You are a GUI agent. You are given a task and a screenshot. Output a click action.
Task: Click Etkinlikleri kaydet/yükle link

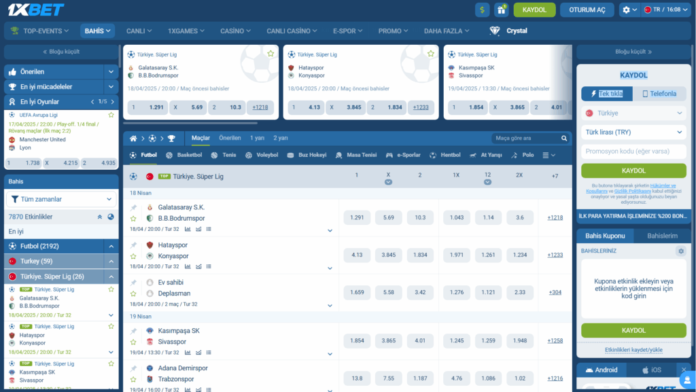[633, 350]
